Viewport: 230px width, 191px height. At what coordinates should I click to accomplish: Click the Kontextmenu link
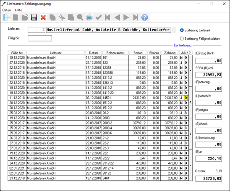coord(183,45)
